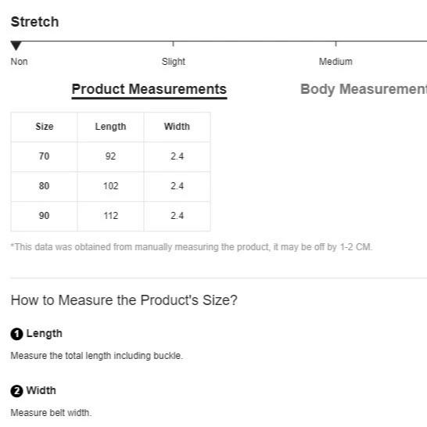This screenshot has width=427, height=427.
Task: Select the size 80 table cell
Action: pyautogui.click(x=44, y=186)
